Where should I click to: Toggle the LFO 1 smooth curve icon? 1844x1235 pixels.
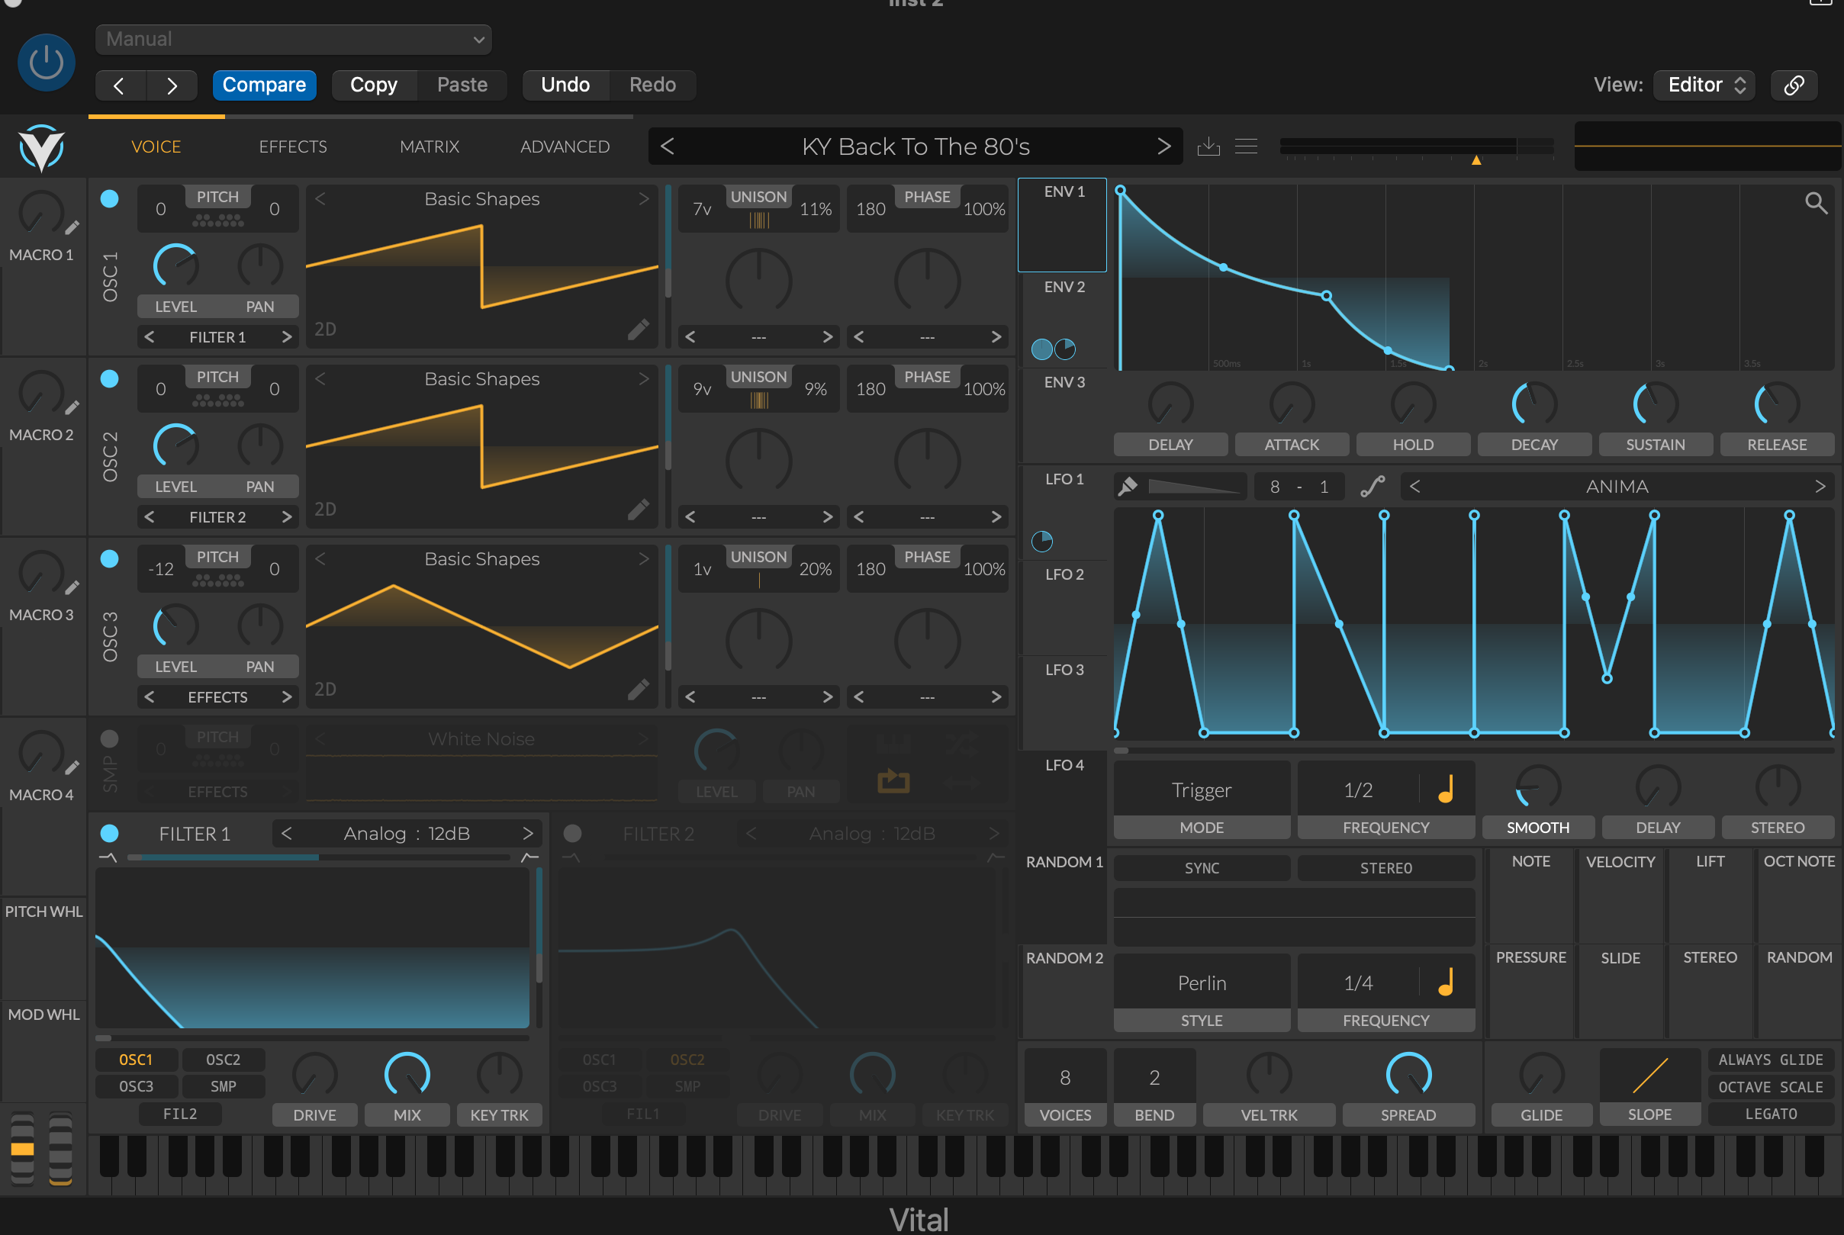pyautogui.click(x=1373, y=487)
